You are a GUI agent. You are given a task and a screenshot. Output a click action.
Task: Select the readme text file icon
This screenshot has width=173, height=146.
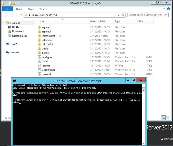(x=39, y=65)
